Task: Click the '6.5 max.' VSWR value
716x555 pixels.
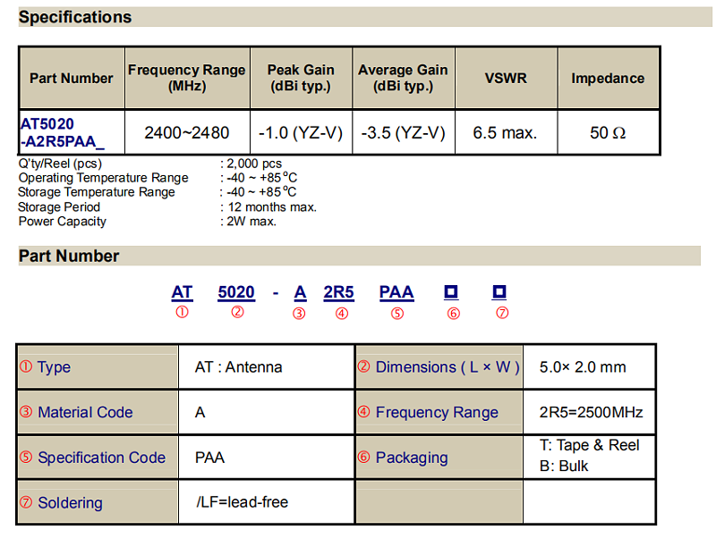Action: [x=505, y=132]
